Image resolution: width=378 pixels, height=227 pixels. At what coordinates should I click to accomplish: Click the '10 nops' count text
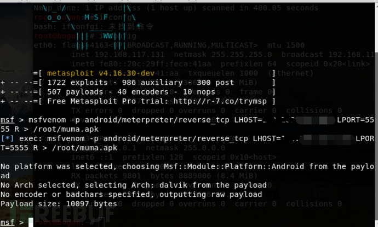pyautogui.click(x=199, y=92)
